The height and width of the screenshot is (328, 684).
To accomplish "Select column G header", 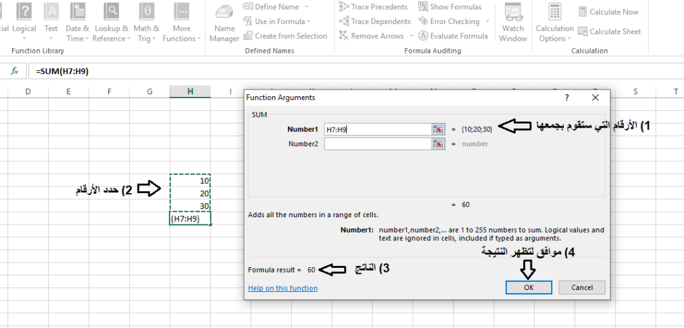I will 150,91.
